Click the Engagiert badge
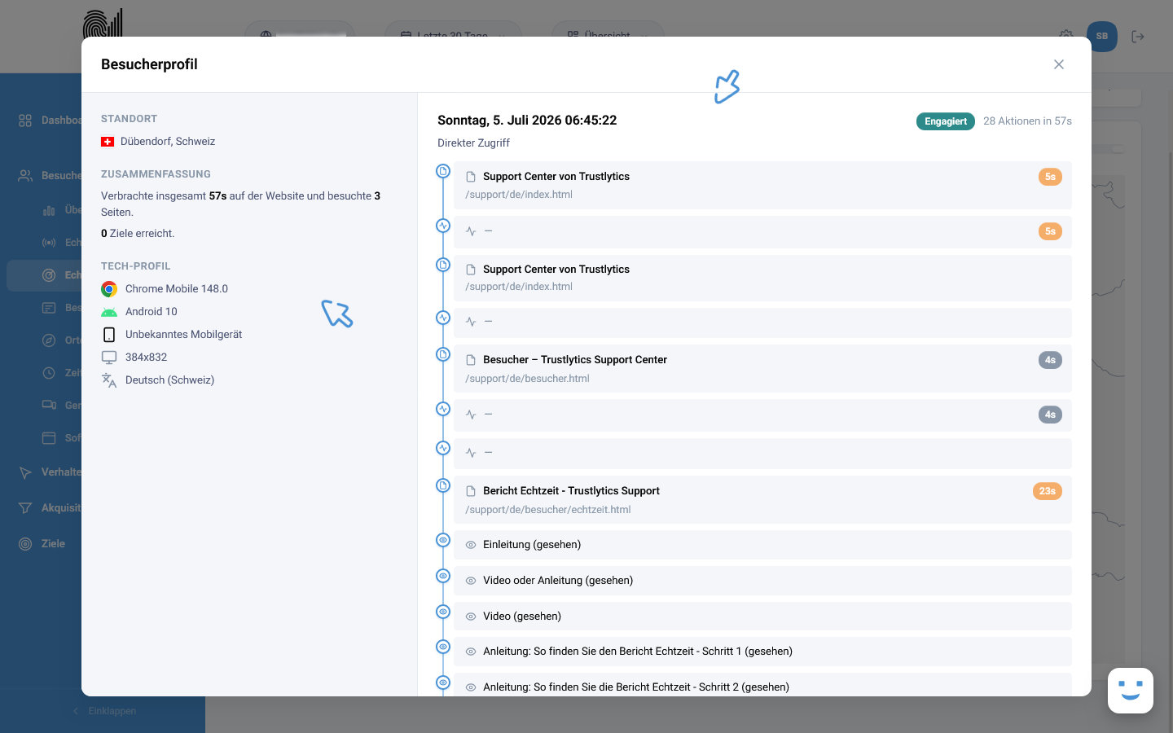 click(945, 121)
